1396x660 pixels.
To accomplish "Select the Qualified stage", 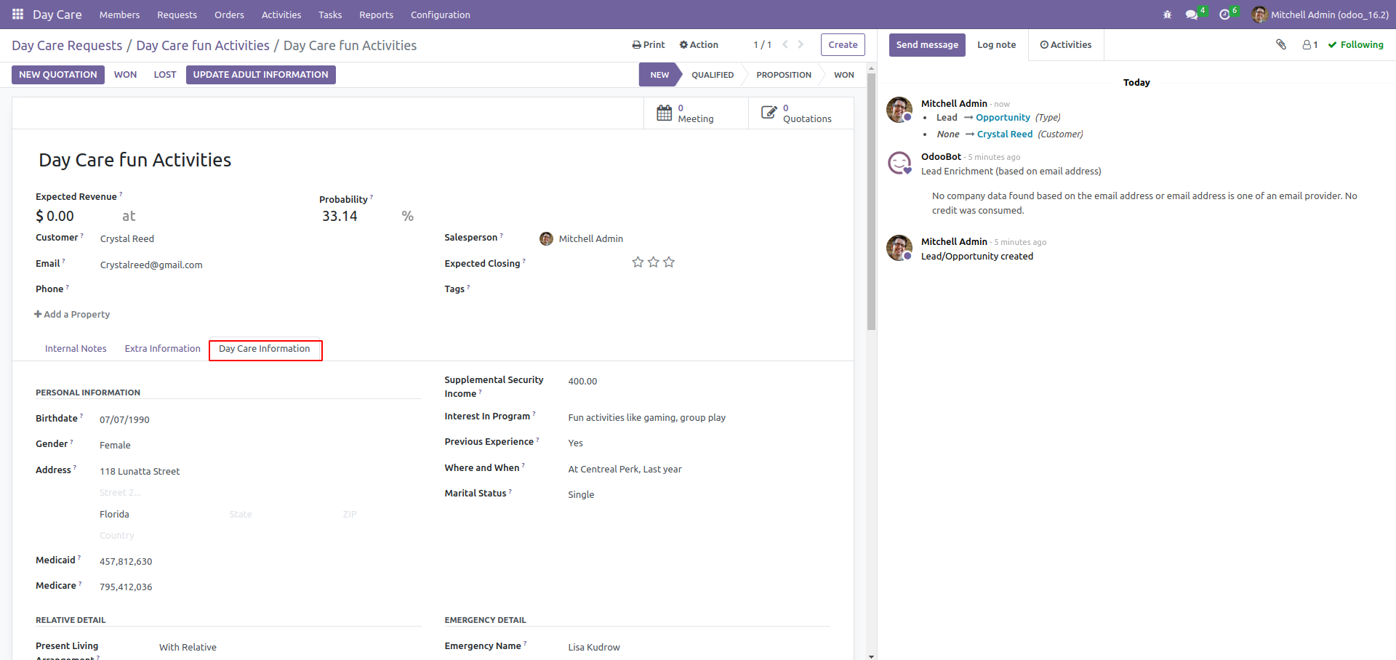I will pos(713,74).
